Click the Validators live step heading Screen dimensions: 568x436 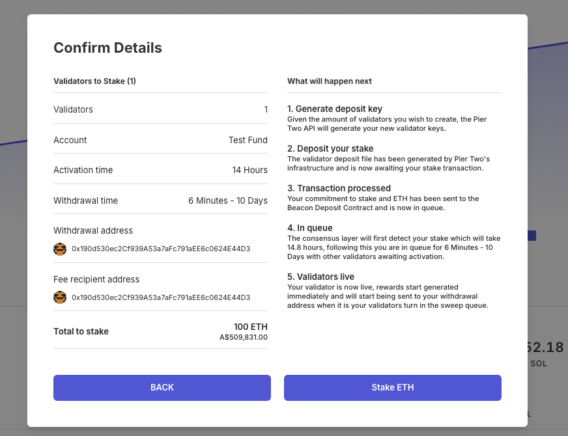coord(320,277)
